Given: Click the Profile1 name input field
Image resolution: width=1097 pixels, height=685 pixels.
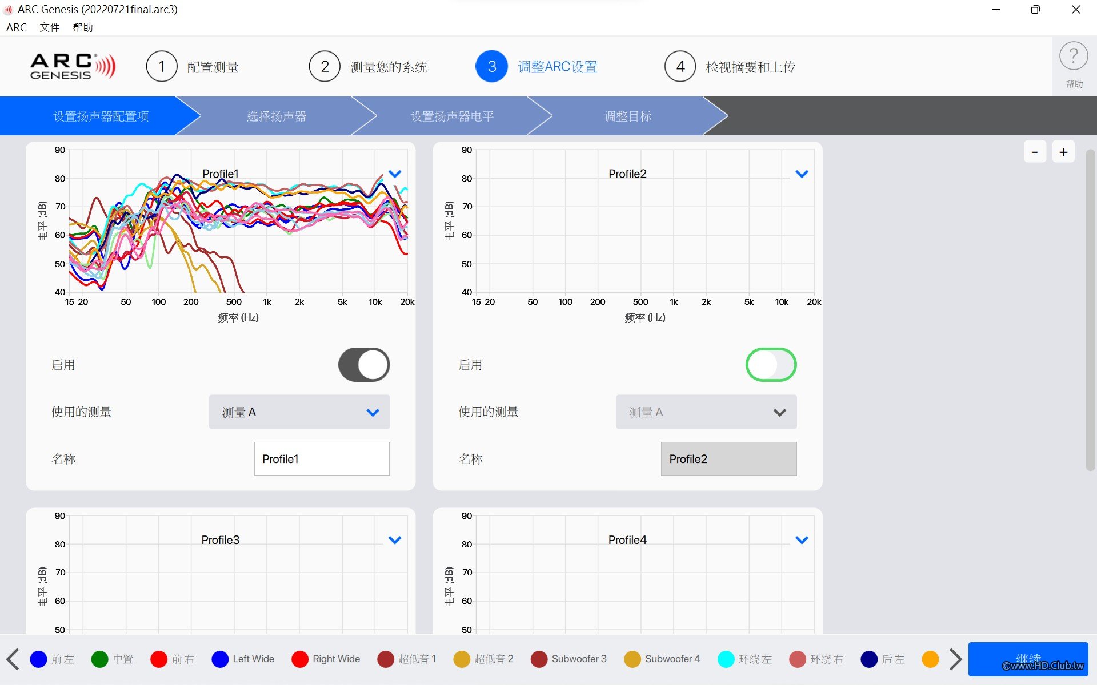Looking at the screenshot, I should (322, 459).
